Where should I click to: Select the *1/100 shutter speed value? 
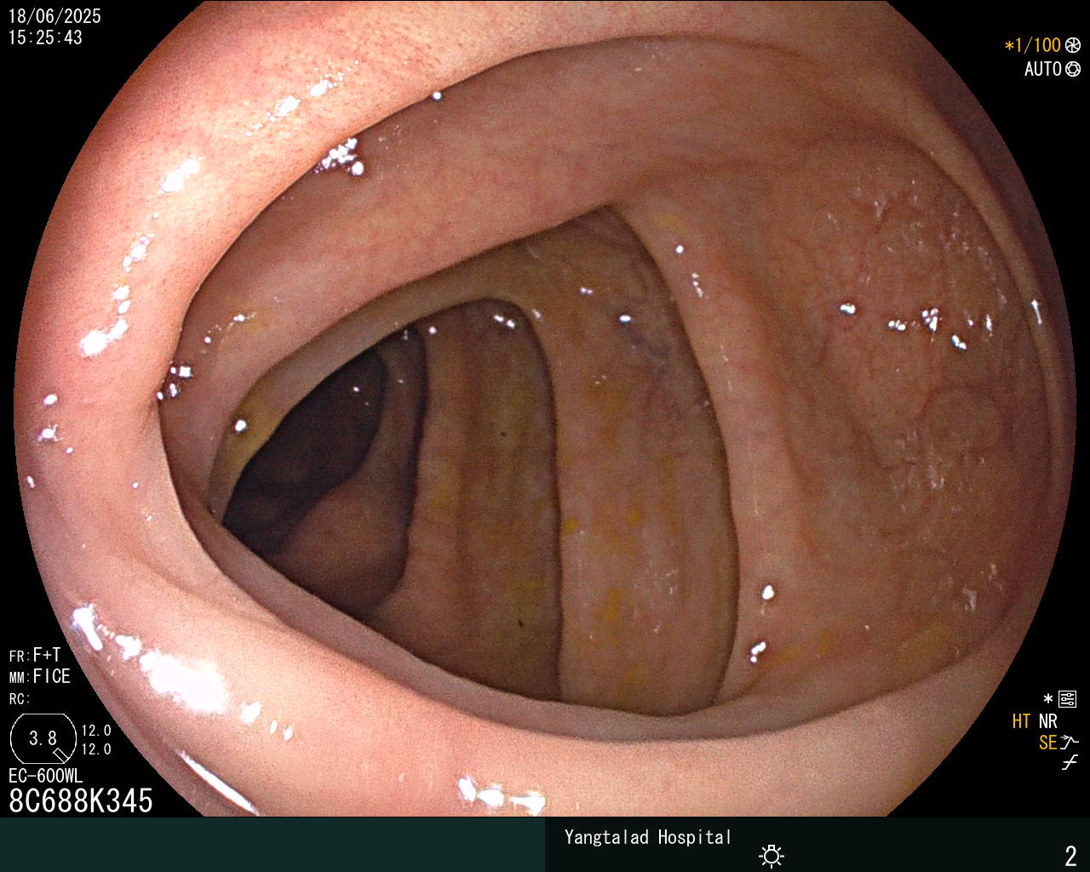[1033, 45]
